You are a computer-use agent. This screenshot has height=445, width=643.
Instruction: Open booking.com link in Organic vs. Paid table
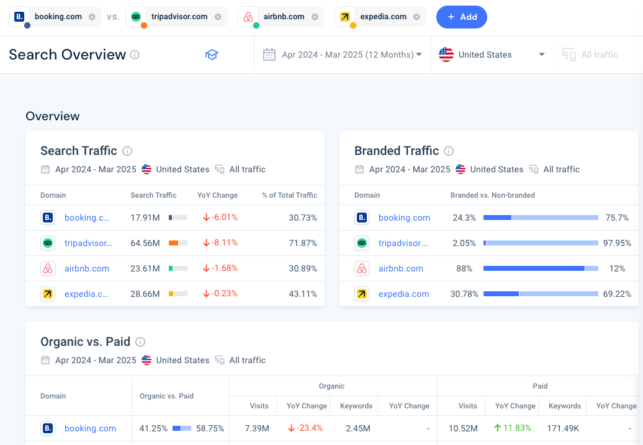[x=90, y=428]
